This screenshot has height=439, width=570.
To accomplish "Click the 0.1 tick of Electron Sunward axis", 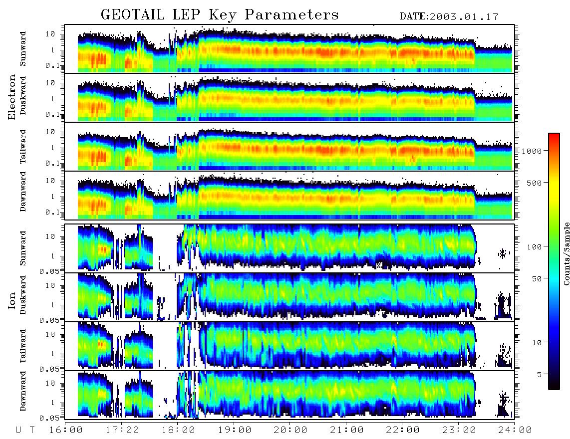I will click(x=53, y=66).
